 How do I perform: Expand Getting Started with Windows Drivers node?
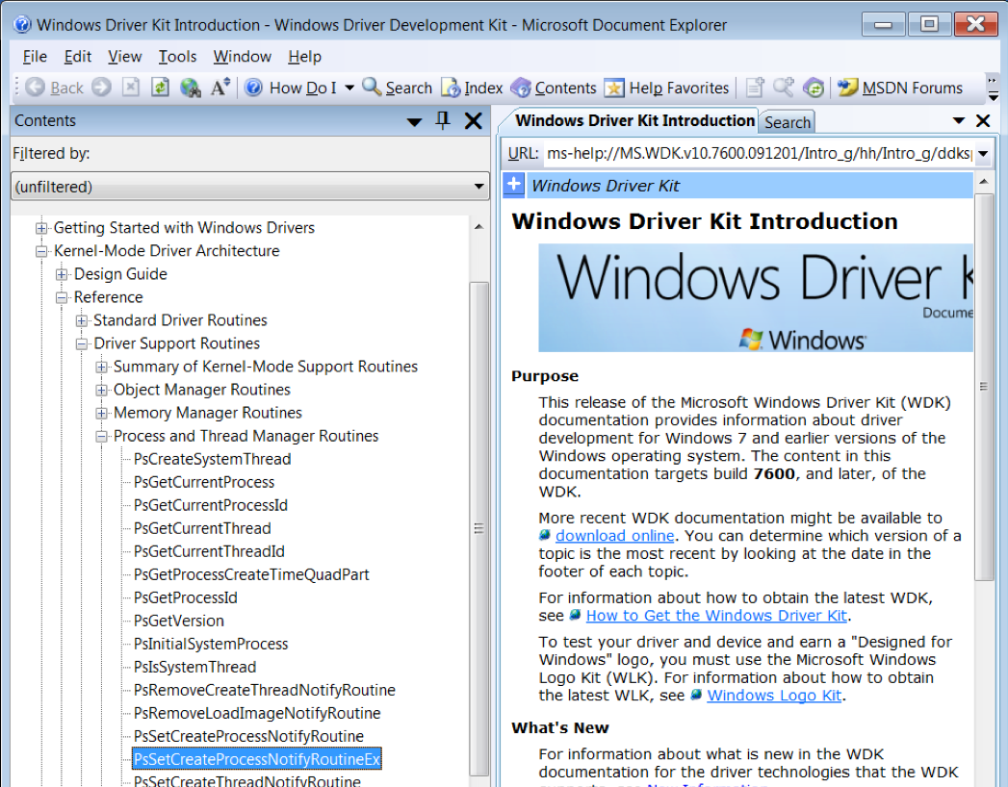click(41, 228)
